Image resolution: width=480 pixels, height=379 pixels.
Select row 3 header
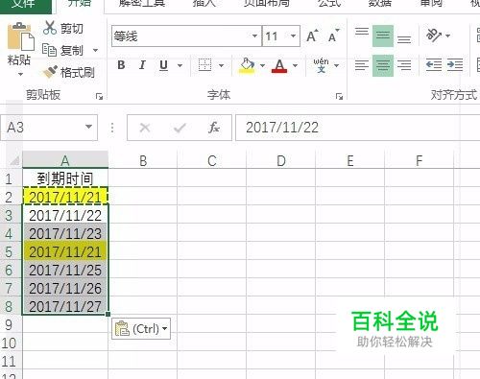tap(11, 215)
